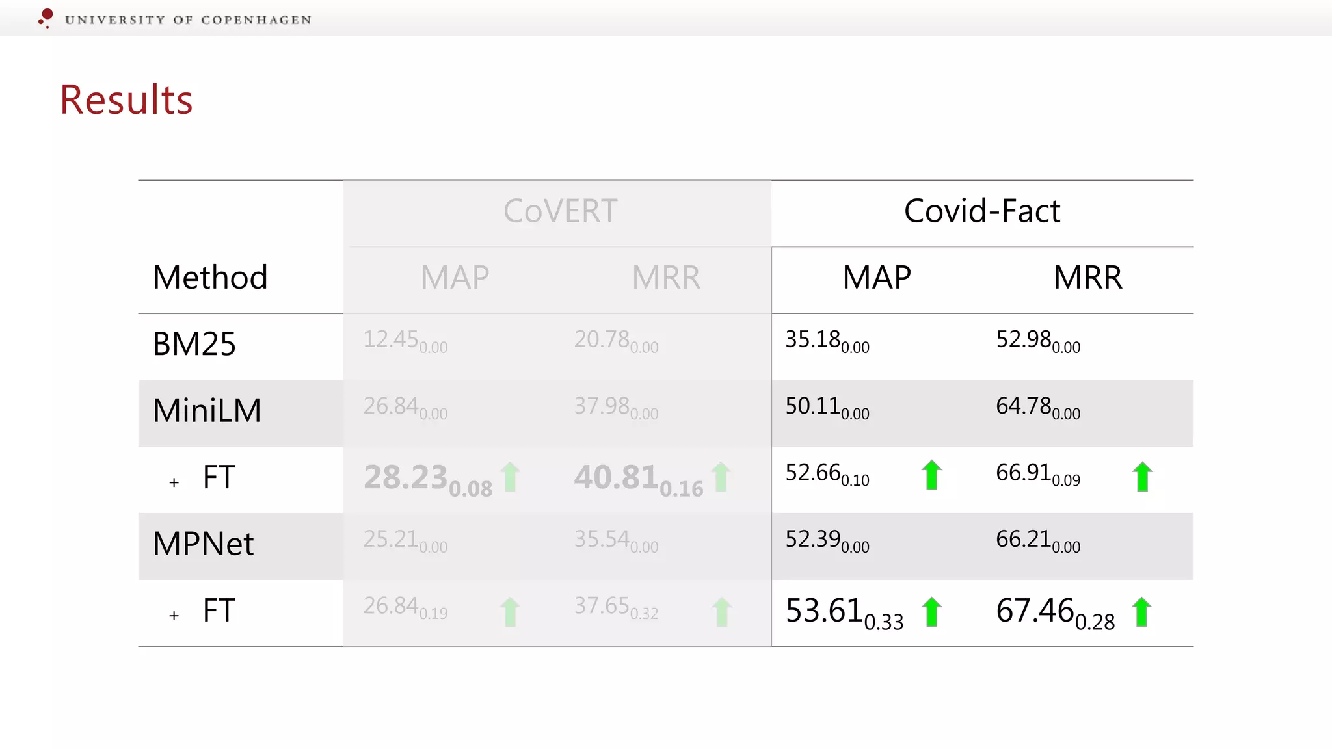Click the '52.98' BM25 Covid-Fact MRR cell

coord(1038,341)
